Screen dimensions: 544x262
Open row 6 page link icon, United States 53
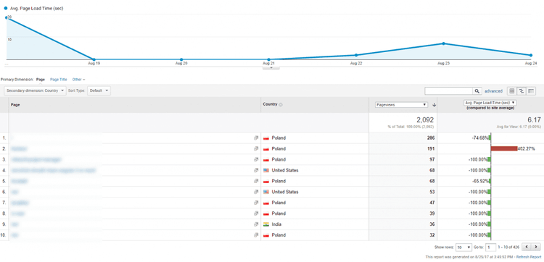(x=256, y=192)
